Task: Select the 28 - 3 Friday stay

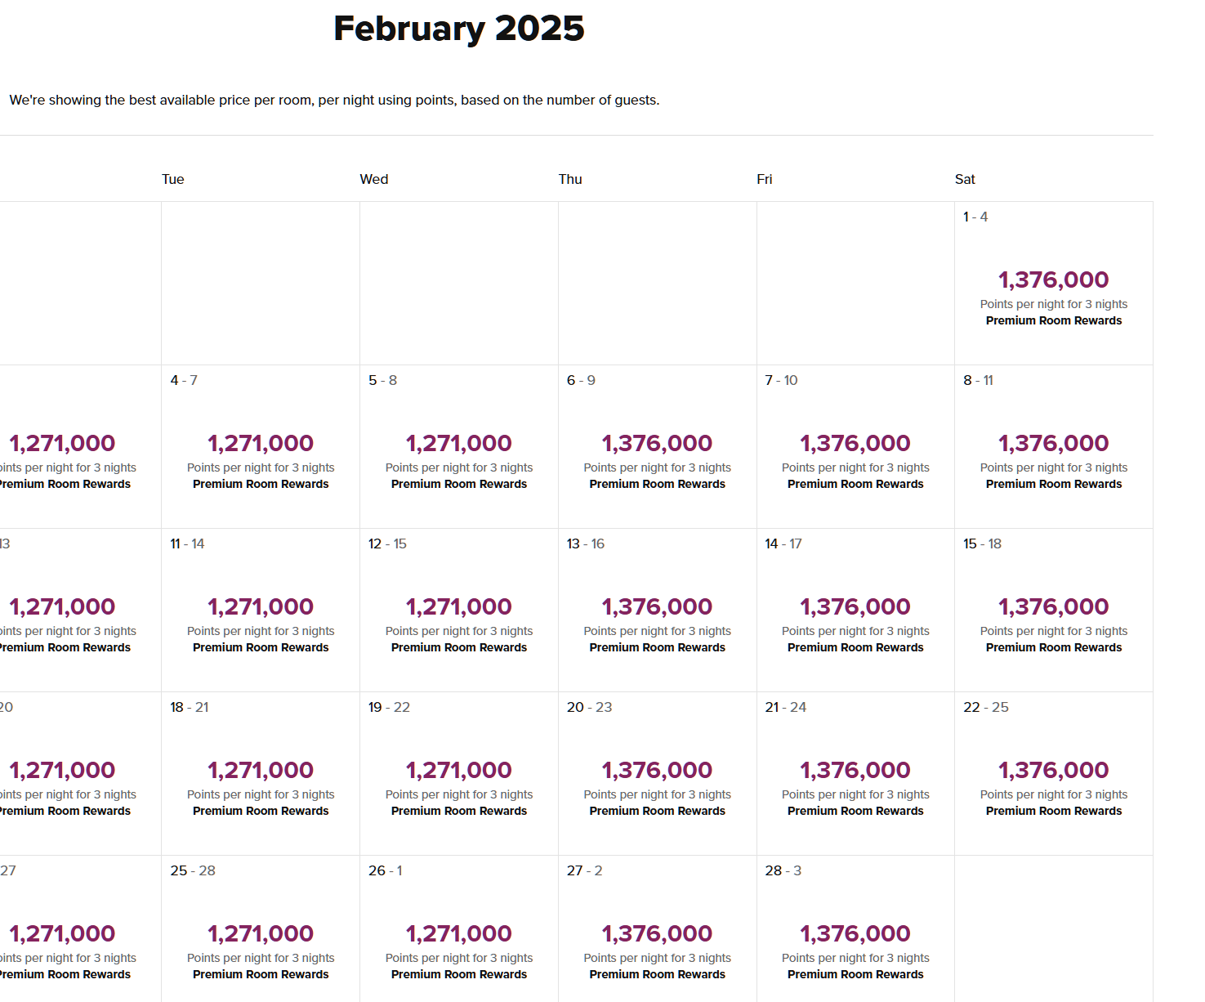Action: click(x=855, y=929)
